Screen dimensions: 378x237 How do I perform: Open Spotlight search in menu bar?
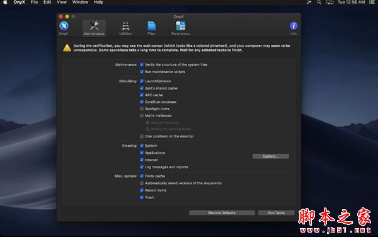click(319, 3)
